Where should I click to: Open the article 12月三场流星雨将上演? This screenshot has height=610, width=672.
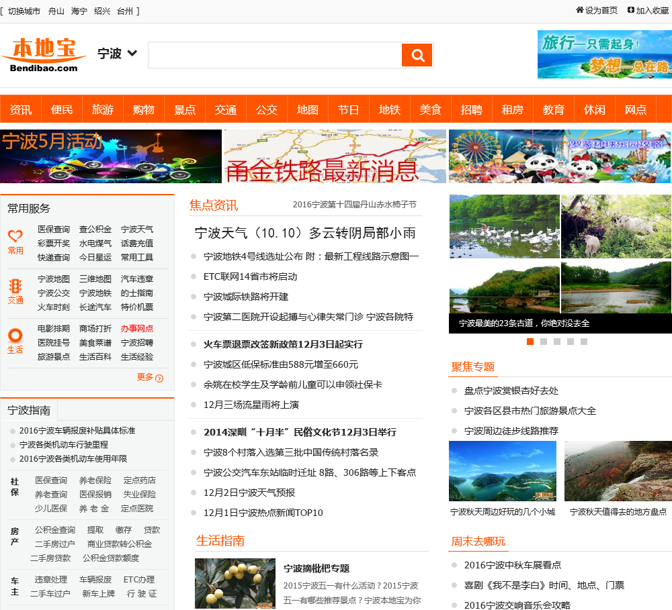click(x=251, y=405)
